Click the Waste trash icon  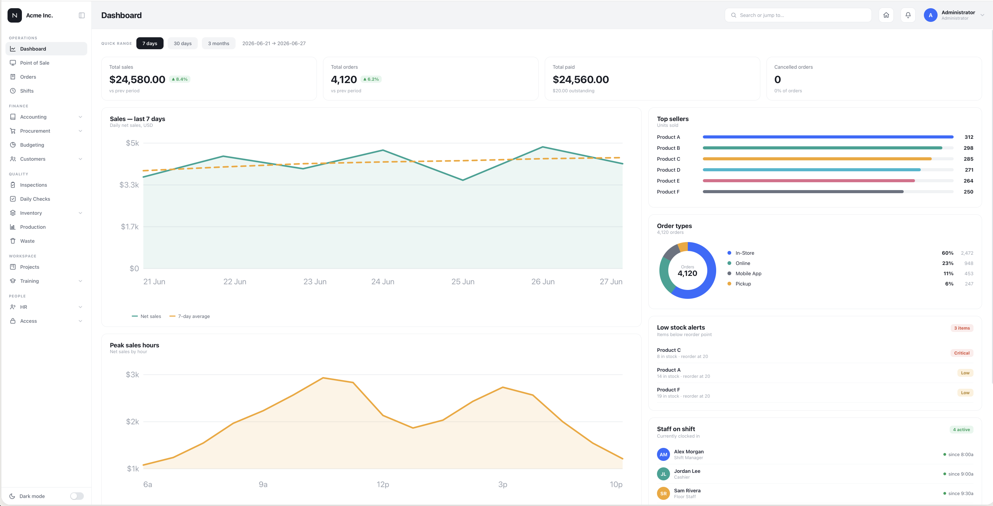[13, 241]
